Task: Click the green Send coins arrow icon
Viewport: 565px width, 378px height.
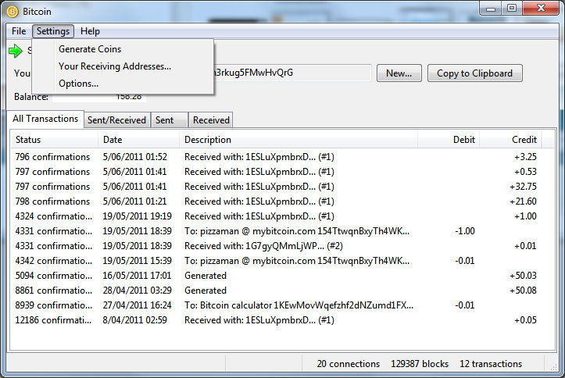Action: point(16,51)
